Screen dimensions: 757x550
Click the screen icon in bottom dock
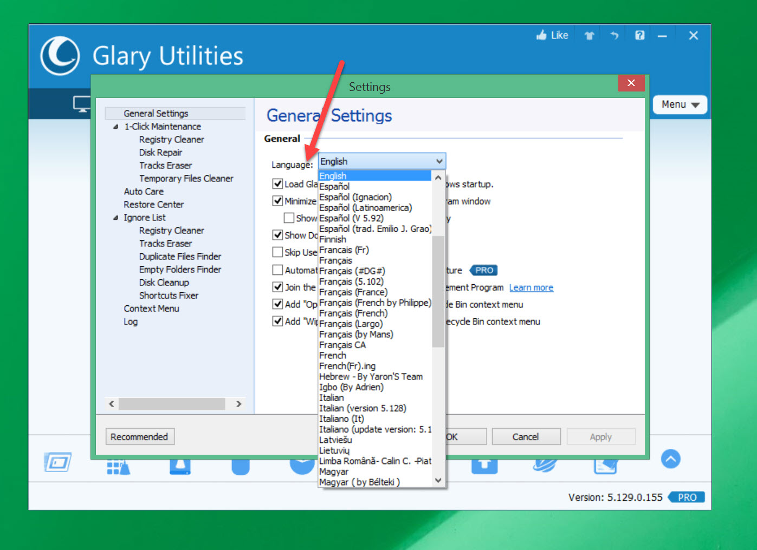point(57,462)
